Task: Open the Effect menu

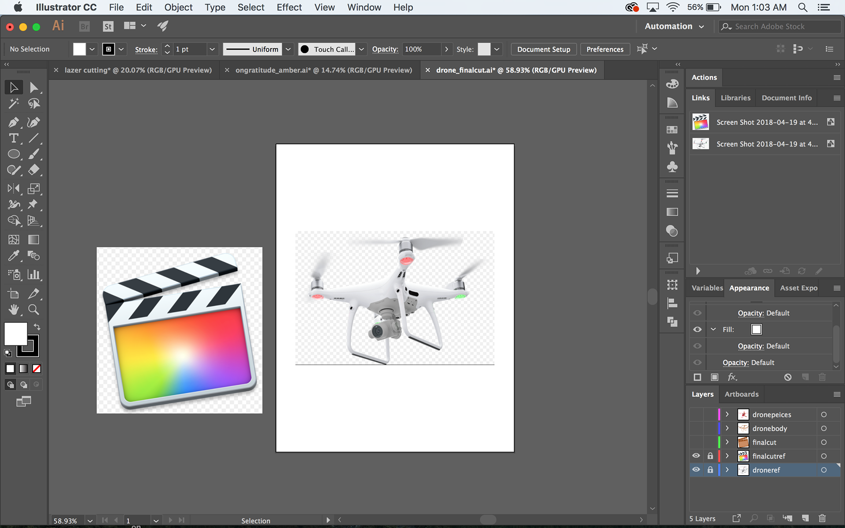Action: tap(289, 7)
